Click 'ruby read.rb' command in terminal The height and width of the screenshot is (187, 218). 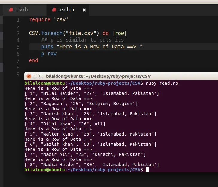pyautogui.click(x=162, y=83)
